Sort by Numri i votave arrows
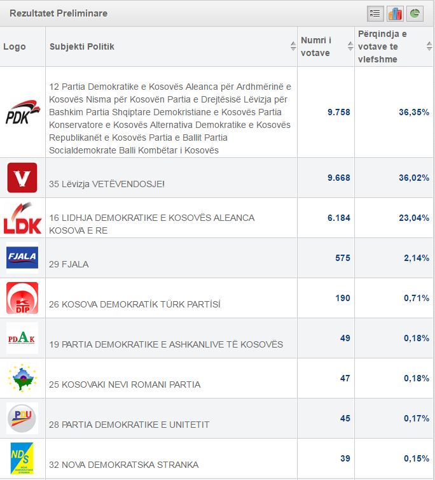The width and height of the screenshot is (435, 480). pos(350,46)
